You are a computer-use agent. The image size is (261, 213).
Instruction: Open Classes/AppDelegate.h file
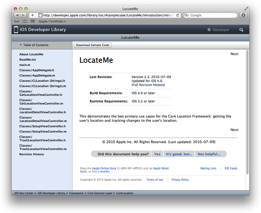tap(37, 70)
